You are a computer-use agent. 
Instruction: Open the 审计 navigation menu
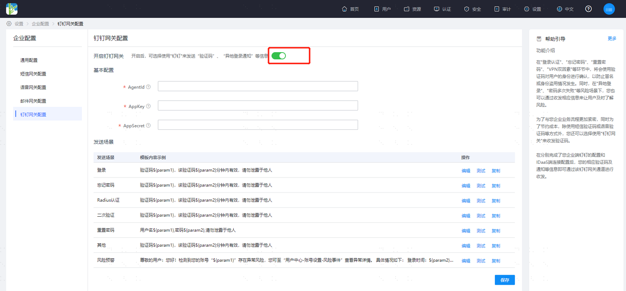point(502,9)
